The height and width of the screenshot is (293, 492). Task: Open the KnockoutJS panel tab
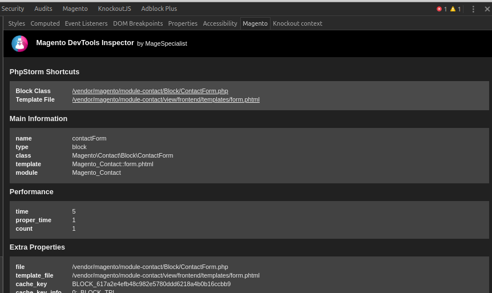(115, 9)
